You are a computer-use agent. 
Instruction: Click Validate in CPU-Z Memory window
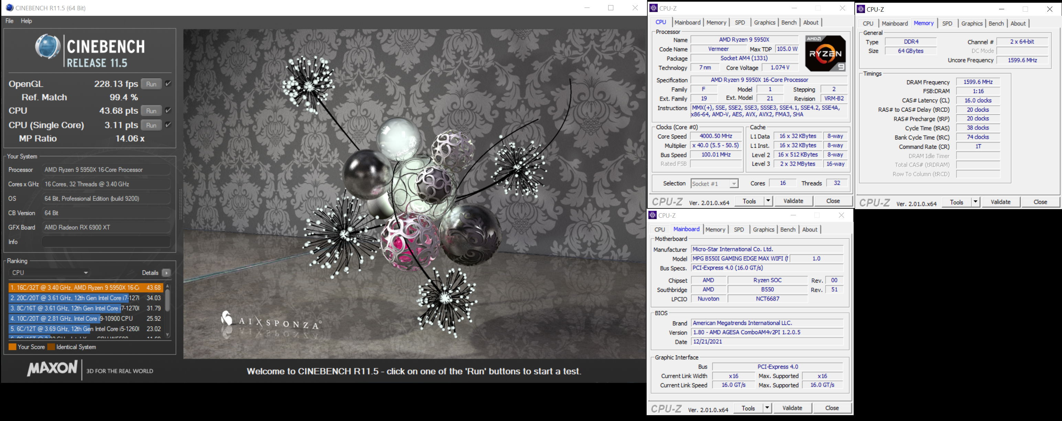click(1000, 202)
